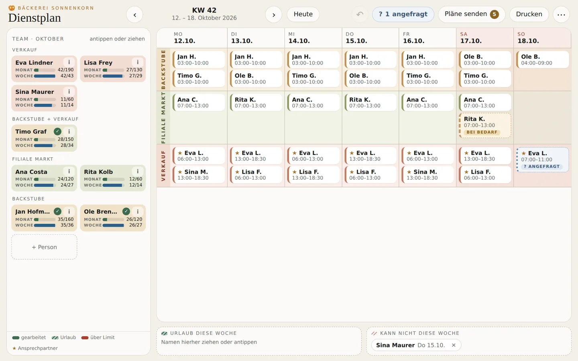Viewport: 578px width, 361px height.
Task: Open info for Jan Hofm...
Action: tap(69, 211)
